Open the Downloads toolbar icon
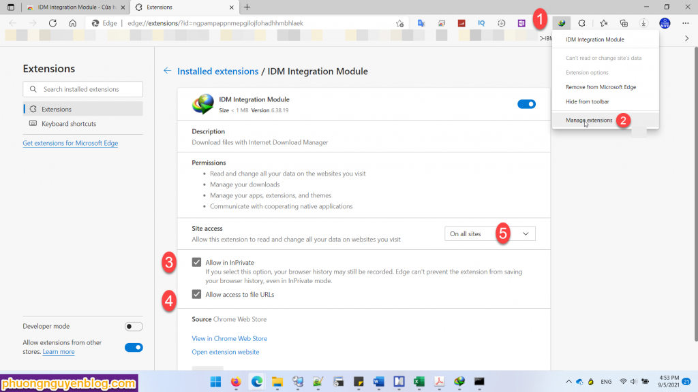The height and width of the screenshot is (392, 698). click(x=643, y=23)
